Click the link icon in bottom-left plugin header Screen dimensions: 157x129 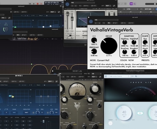coord(57,81)
